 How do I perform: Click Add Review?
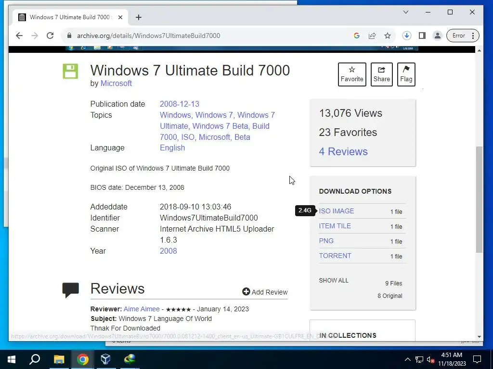point(265,292)
